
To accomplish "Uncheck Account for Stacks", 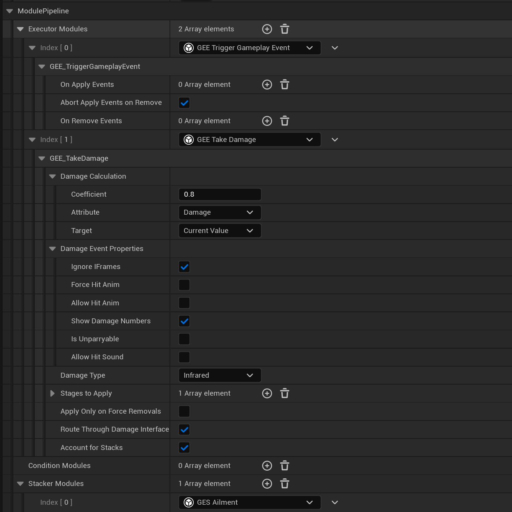I will click(184, 448).
